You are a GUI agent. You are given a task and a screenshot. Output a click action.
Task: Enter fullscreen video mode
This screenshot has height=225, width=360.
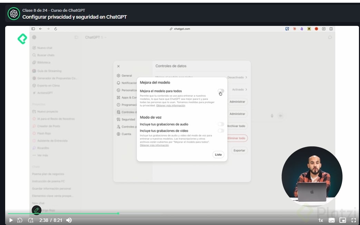(353, 221)
